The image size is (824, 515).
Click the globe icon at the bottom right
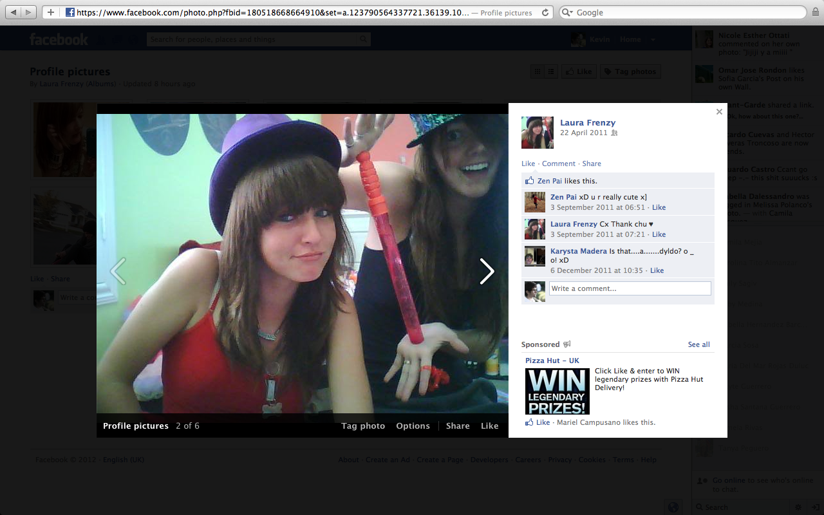pyautogui.click(x=673, y=507)
